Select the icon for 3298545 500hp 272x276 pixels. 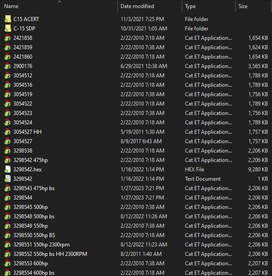click(8, 207)
